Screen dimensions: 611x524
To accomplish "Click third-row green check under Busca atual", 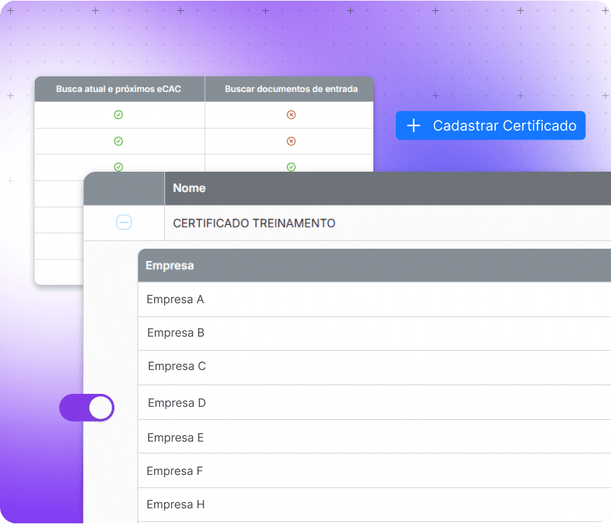I will (119, 167).
